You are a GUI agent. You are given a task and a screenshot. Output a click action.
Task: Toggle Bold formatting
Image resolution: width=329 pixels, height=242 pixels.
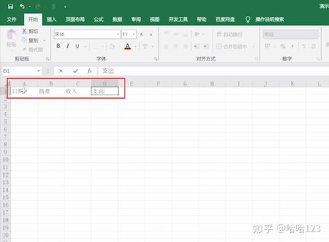click(58, 46)
